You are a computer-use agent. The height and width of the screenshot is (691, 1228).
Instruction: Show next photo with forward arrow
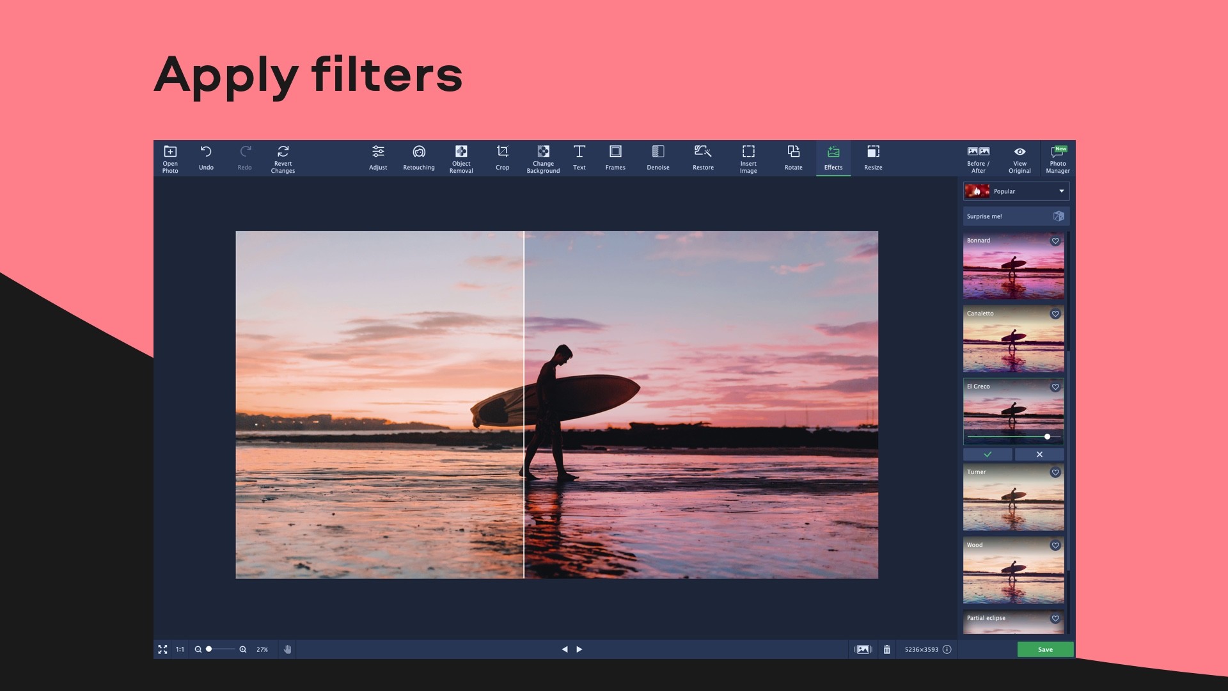point(579,649)
